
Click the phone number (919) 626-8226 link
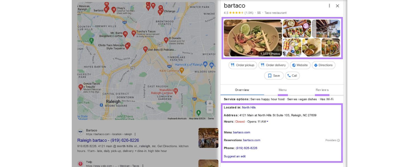pos(246,148)
